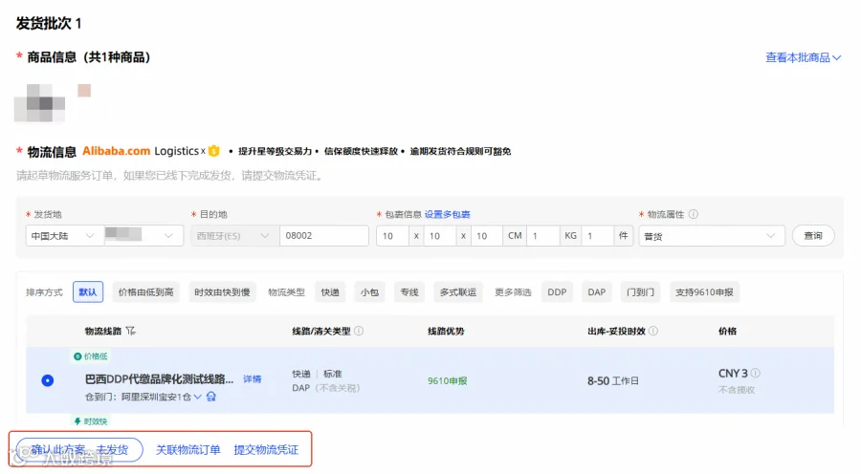Screen dimensions: 861x474
Task: Select the 默认 sort tab
Action: point(88,292)
